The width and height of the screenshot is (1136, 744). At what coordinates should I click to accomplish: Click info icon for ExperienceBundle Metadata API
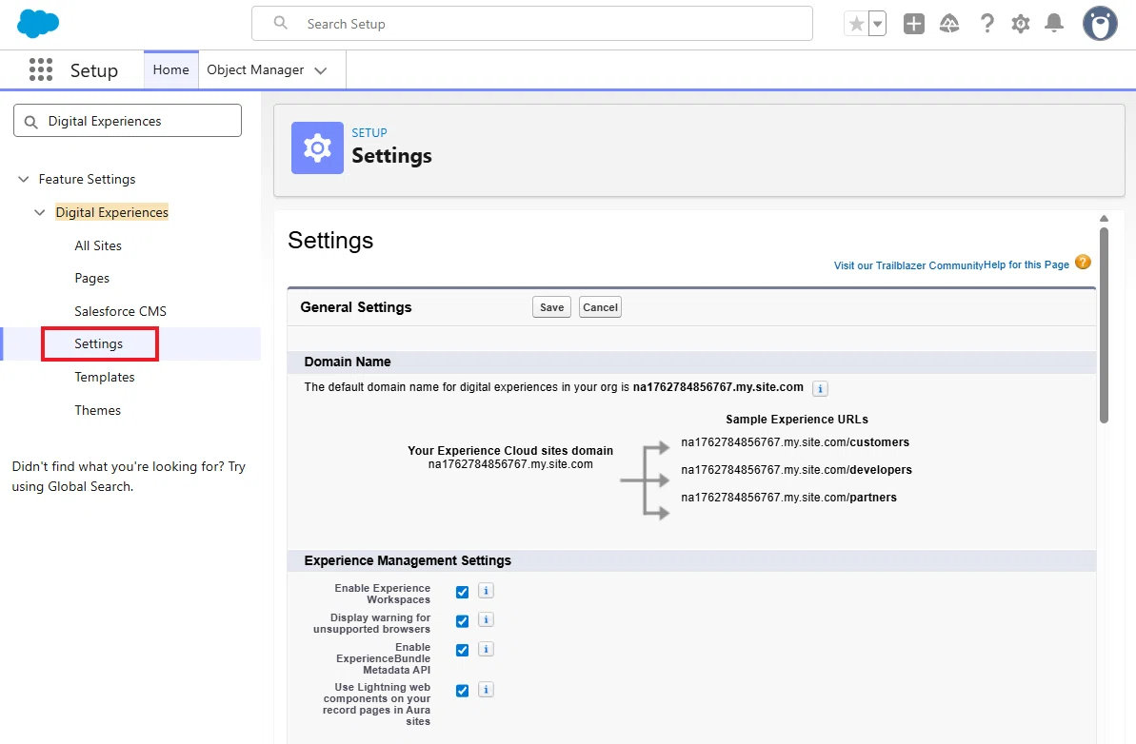pyautogui.click(x=487, y=649)
